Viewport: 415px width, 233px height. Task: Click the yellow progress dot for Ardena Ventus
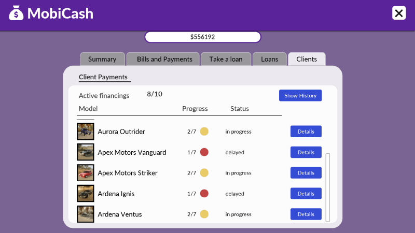204,214
